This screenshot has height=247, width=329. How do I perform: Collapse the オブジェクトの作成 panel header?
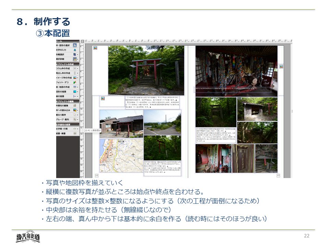(x=68, y=64)
